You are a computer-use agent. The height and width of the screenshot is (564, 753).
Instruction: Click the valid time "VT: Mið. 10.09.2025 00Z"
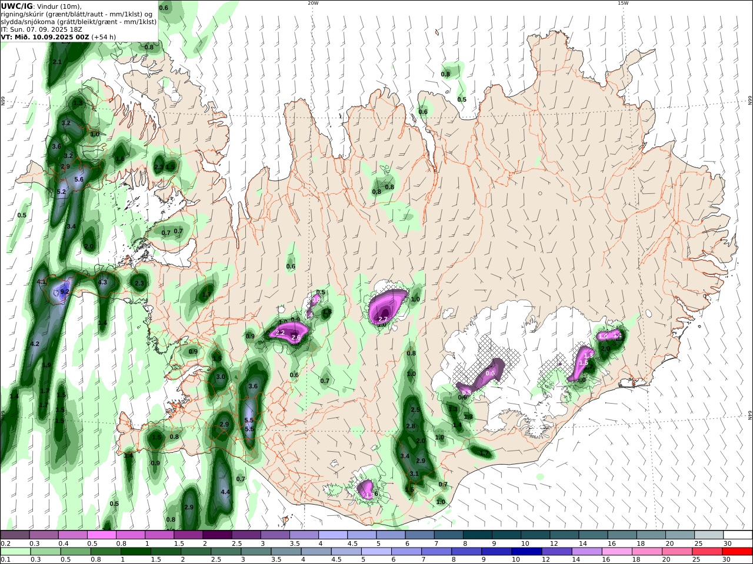(45, 37)
